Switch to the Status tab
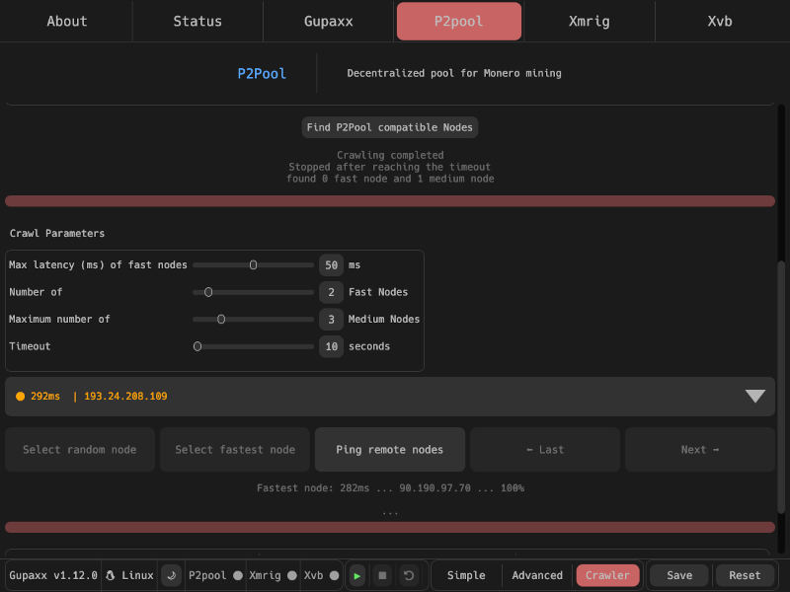This screenshot has height=592, width=790. 197,21
